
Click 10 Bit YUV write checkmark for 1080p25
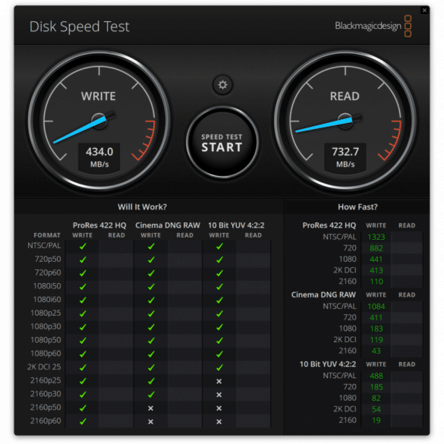coord(219,313)
